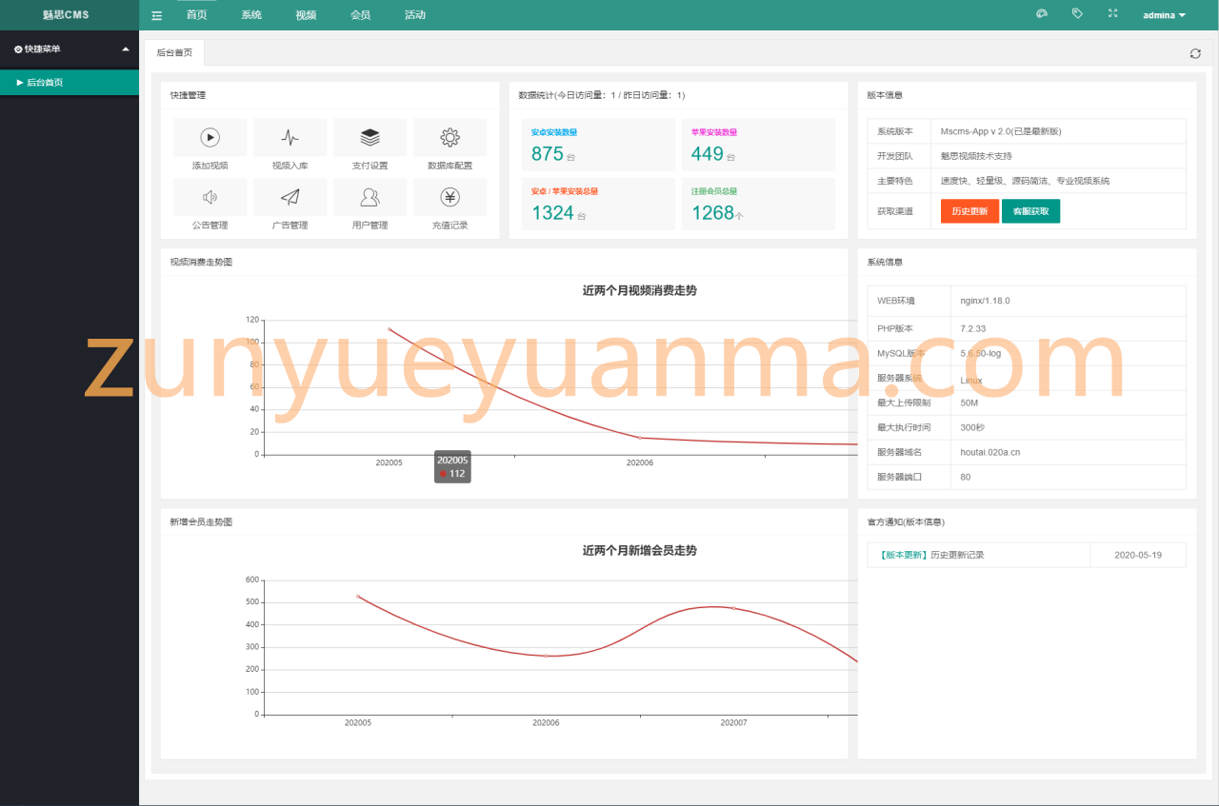Click the PHP version 7.2.33 cell

coord(1068,328)
